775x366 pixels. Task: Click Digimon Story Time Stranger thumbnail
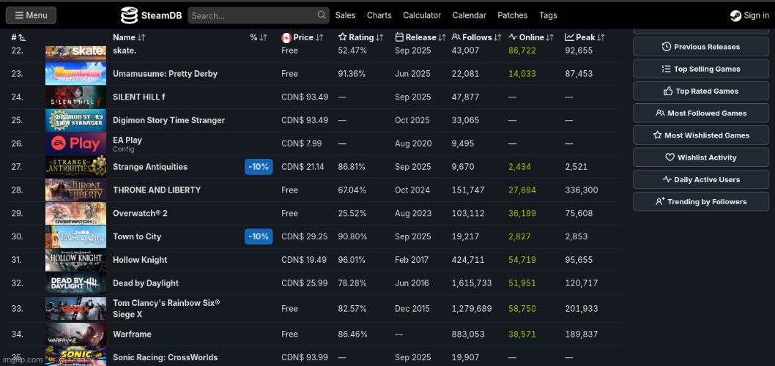click(75, 120)
